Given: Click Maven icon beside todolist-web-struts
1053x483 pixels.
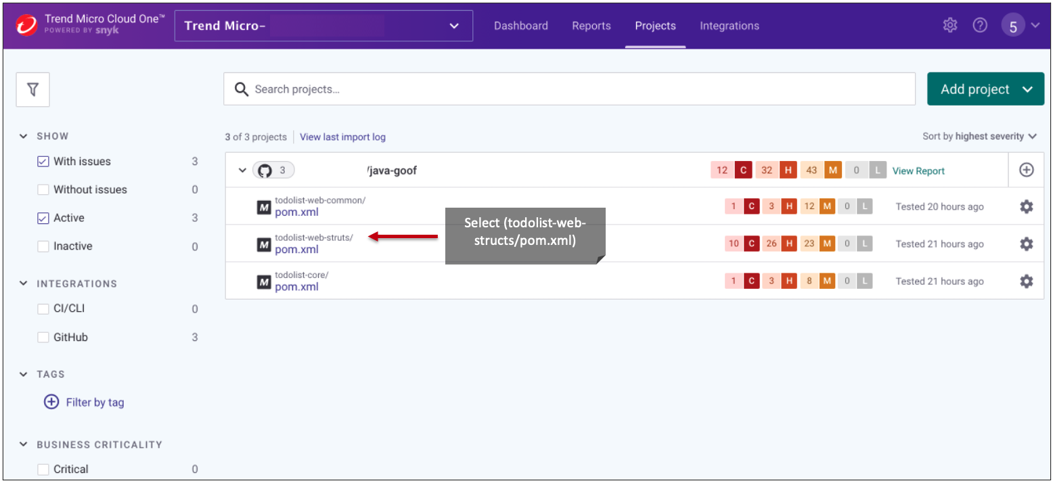Looking at the screenshot, I should pyautogui.click(x=264, y=245).
